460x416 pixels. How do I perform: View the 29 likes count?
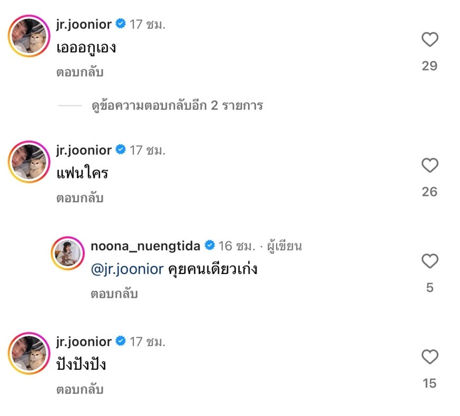429,66
